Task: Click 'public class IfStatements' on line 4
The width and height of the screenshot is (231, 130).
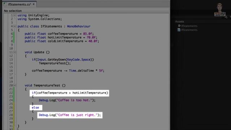Action: pyautogui.click(x=40, y=26)
